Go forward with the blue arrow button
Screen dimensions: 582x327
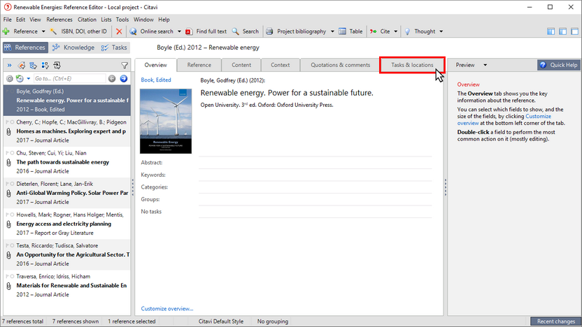(x=124, y=78)
